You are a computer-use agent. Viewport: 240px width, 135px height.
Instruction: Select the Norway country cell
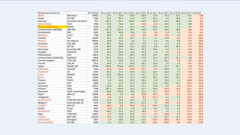[x=52, y=21]
